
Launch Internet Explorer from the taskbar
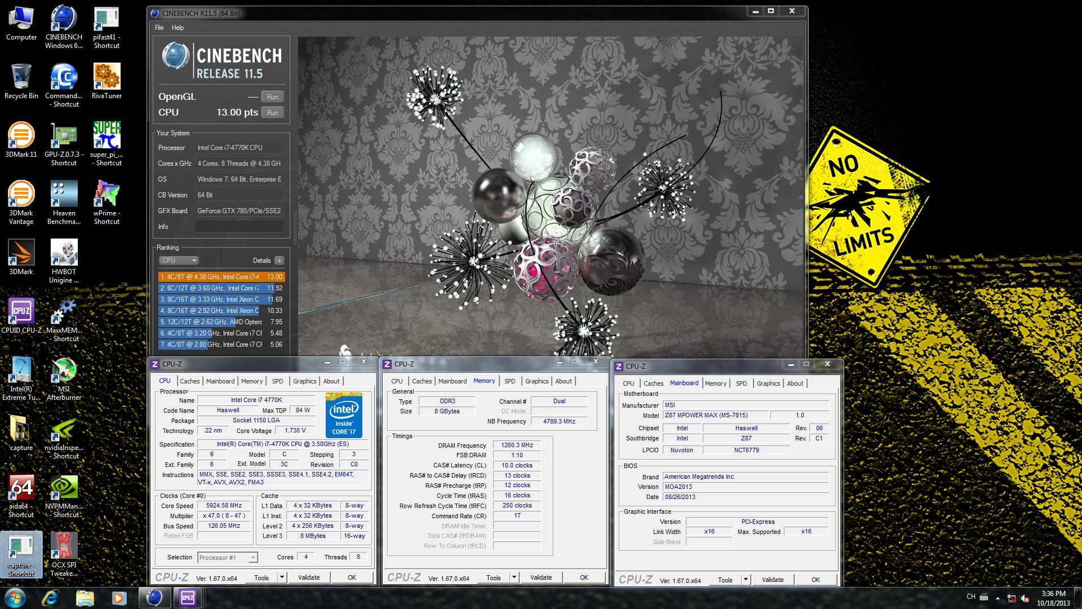point(51,598)
